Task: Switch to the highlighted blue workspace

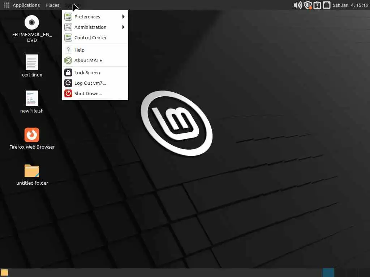Action: pyautogui.click(x=328, y=273)
